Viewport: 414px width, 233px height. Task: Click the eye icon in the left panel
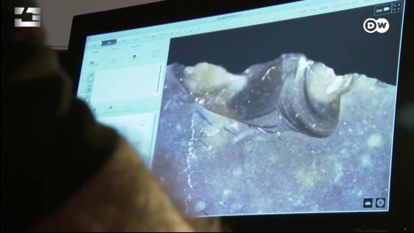tap(92, 63)
